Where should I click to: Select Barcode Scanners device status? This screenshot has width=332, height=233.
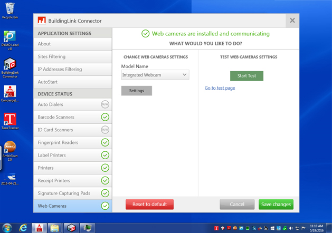73,117
